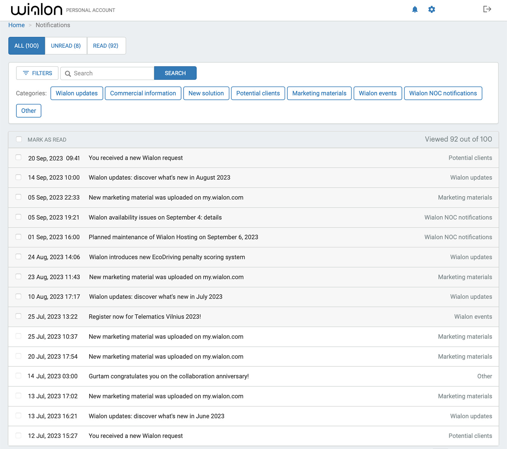This screenshot has height=449, width=507.
Task: Select checkbox for the 20 Sep Wialon request
Action: coord(18,158)
